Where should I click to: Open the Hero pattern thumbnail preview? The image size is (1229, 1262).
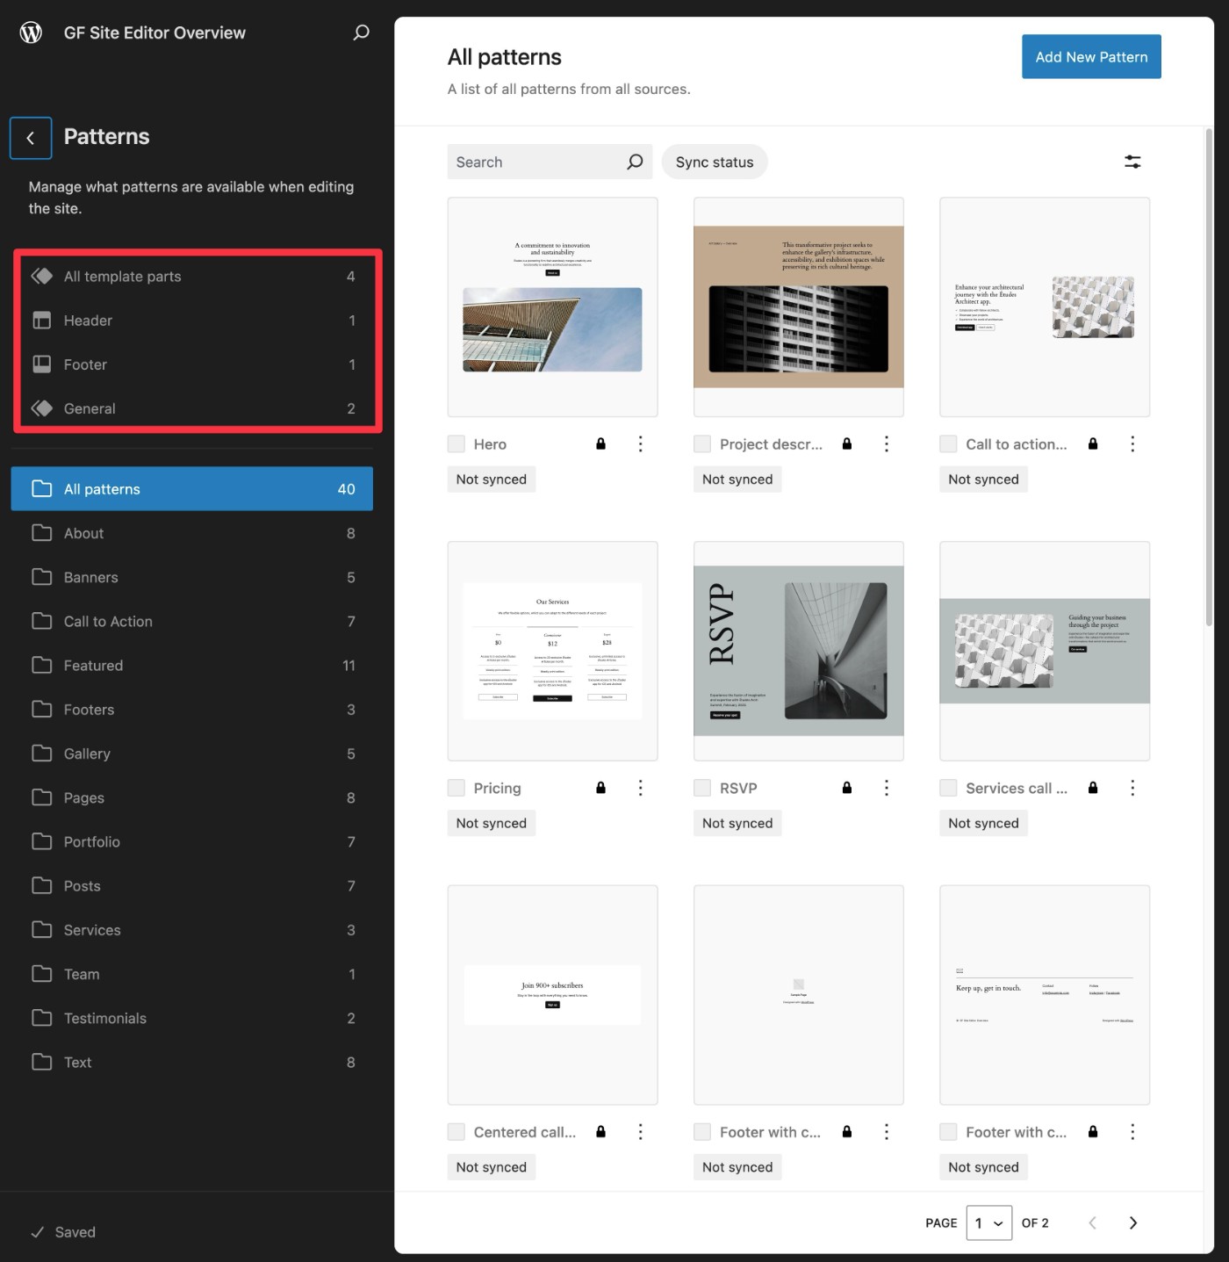click(x=552, y=307)
